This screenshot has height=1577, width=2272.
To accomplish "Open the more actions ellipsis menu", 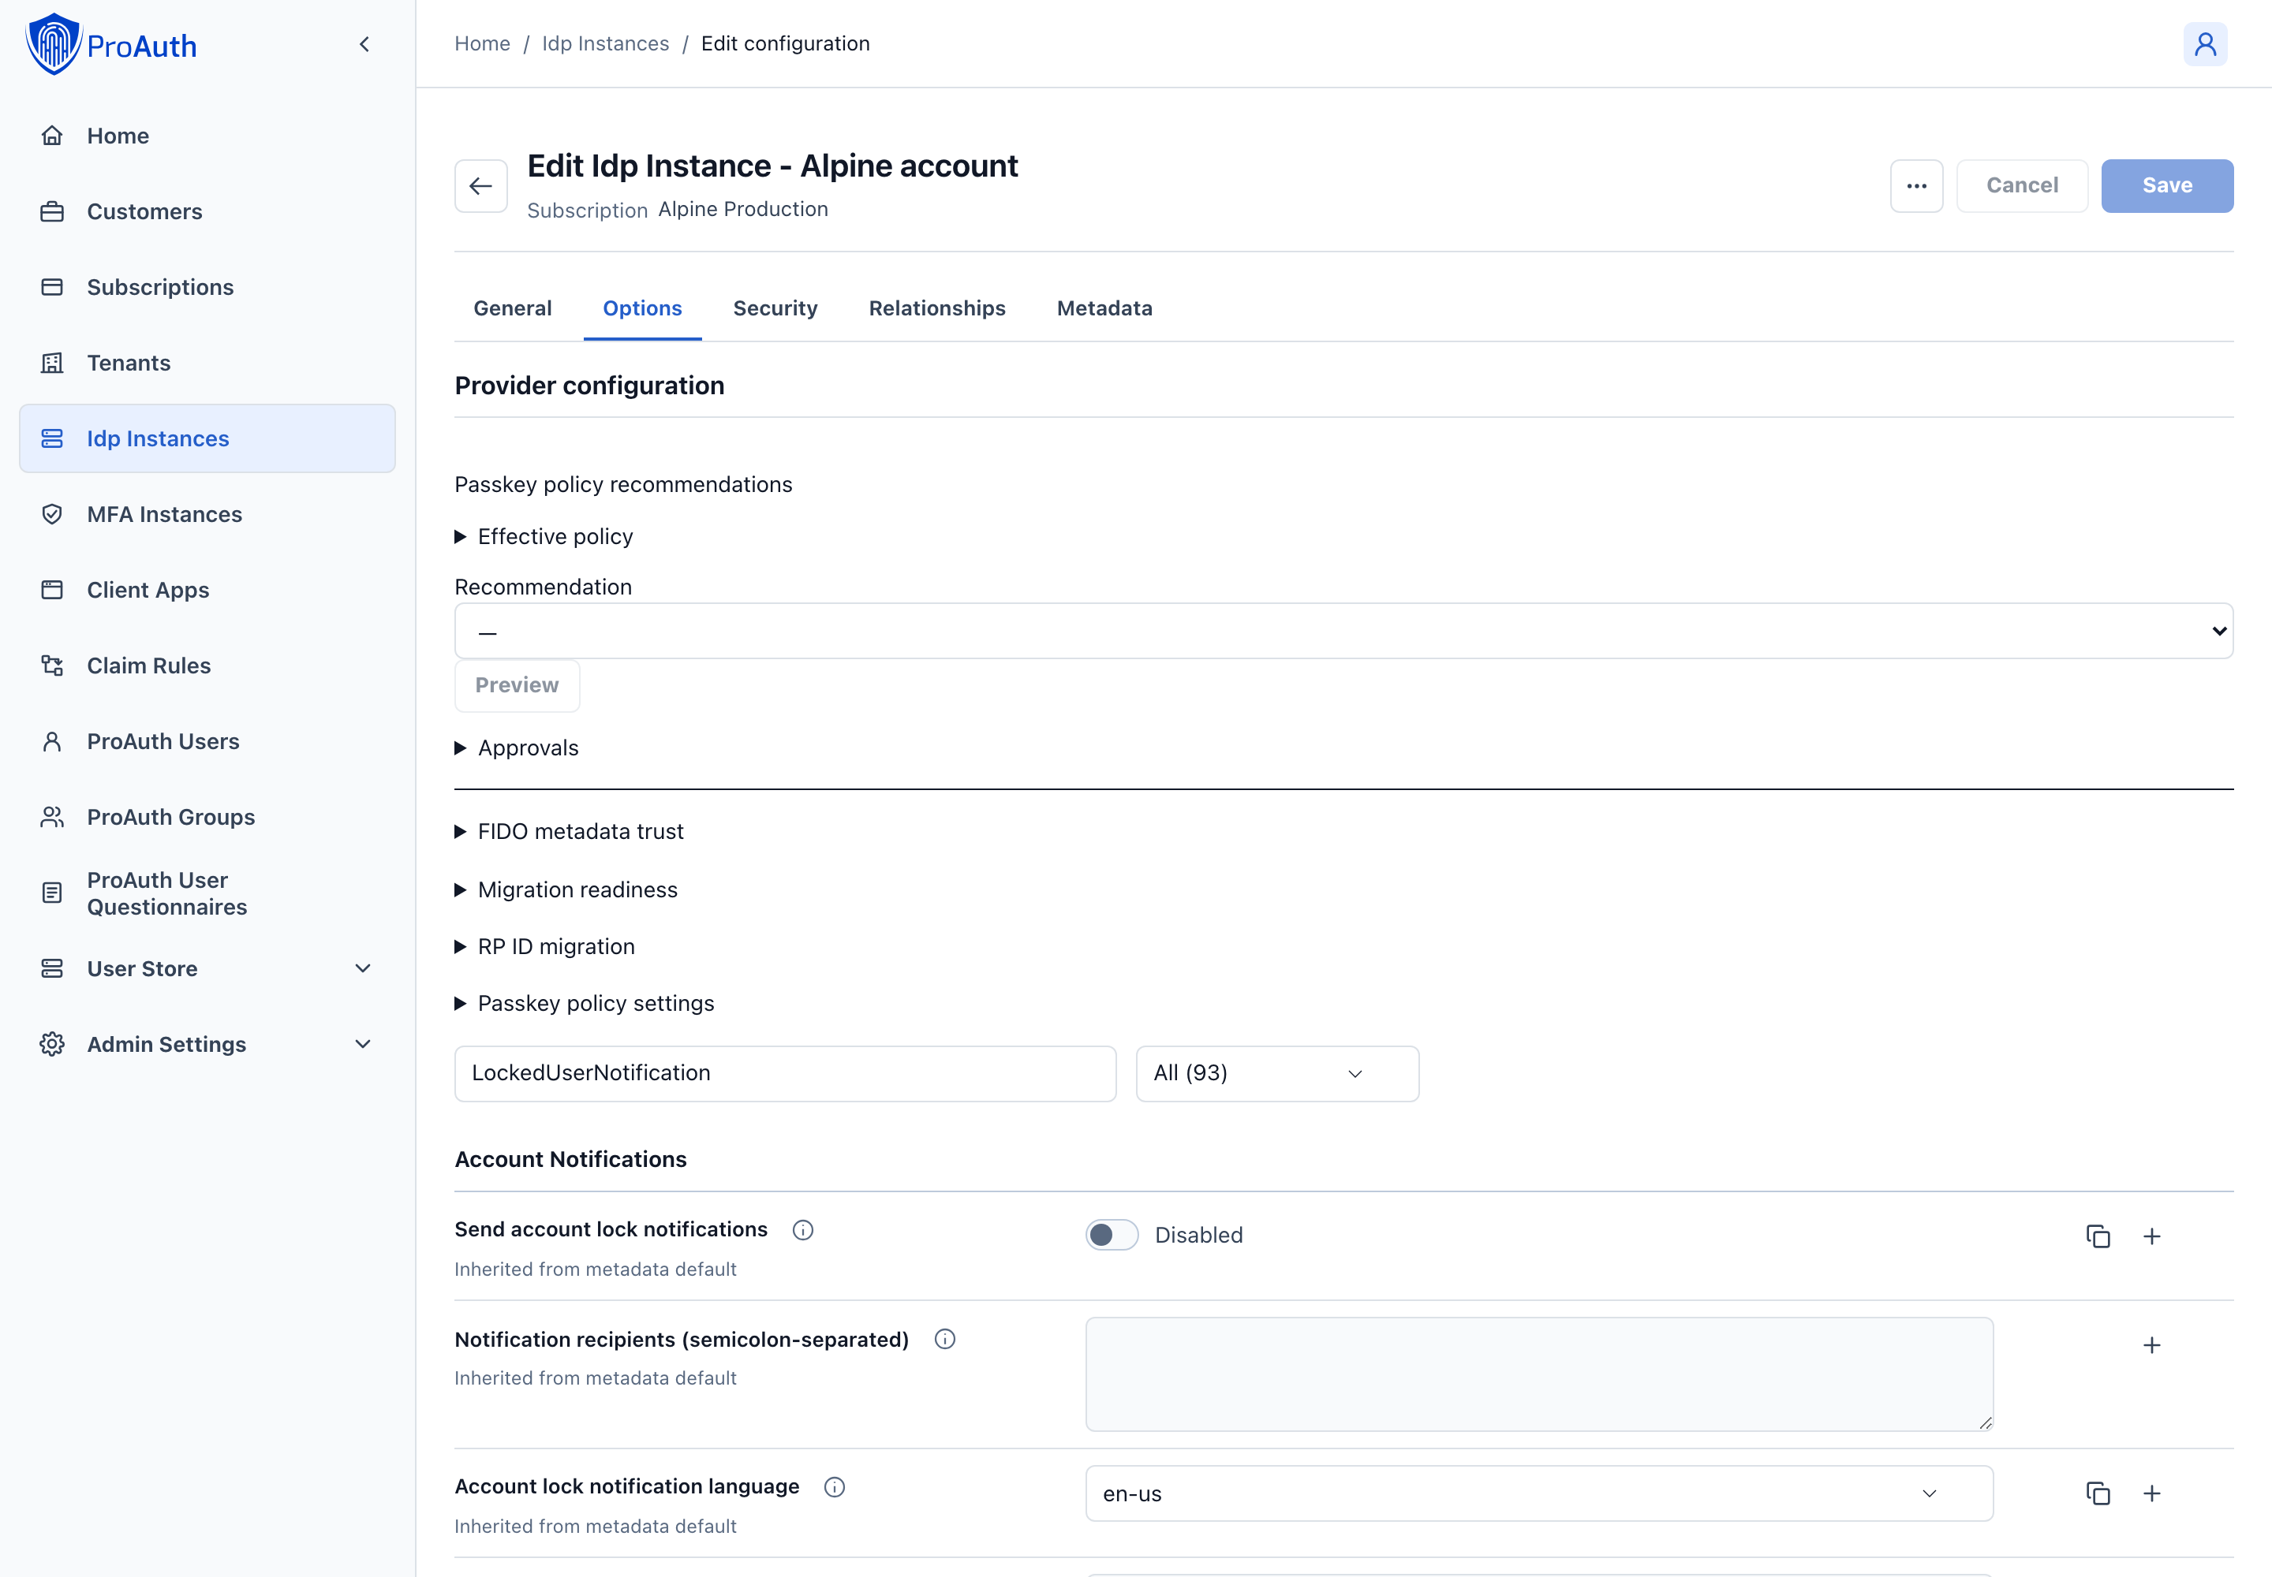I will (1916, 186).
